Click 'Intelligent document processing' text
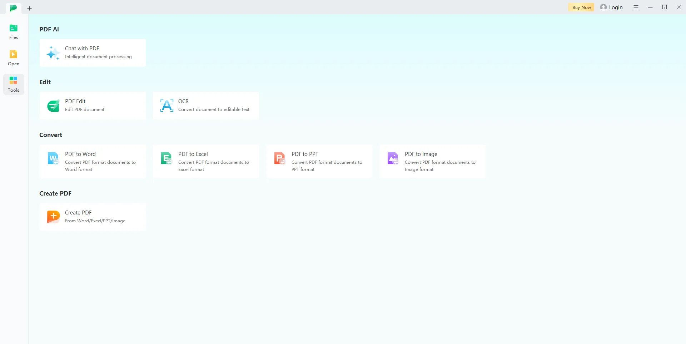 pos(98,57)
